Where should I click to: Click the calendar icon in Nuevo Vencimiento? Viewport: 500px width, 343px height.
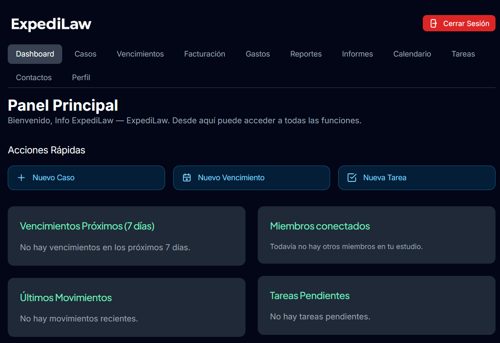tap(187, 178)
